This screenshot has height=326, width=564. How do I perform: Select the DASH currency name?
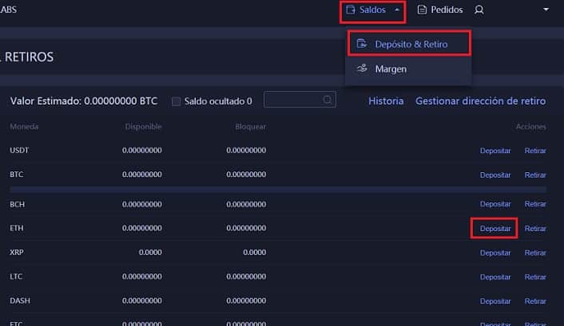point(20,300)
